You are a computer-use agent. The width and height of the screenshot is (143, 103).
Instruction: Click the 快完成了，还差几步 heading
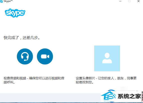click(x=22, y=38)
